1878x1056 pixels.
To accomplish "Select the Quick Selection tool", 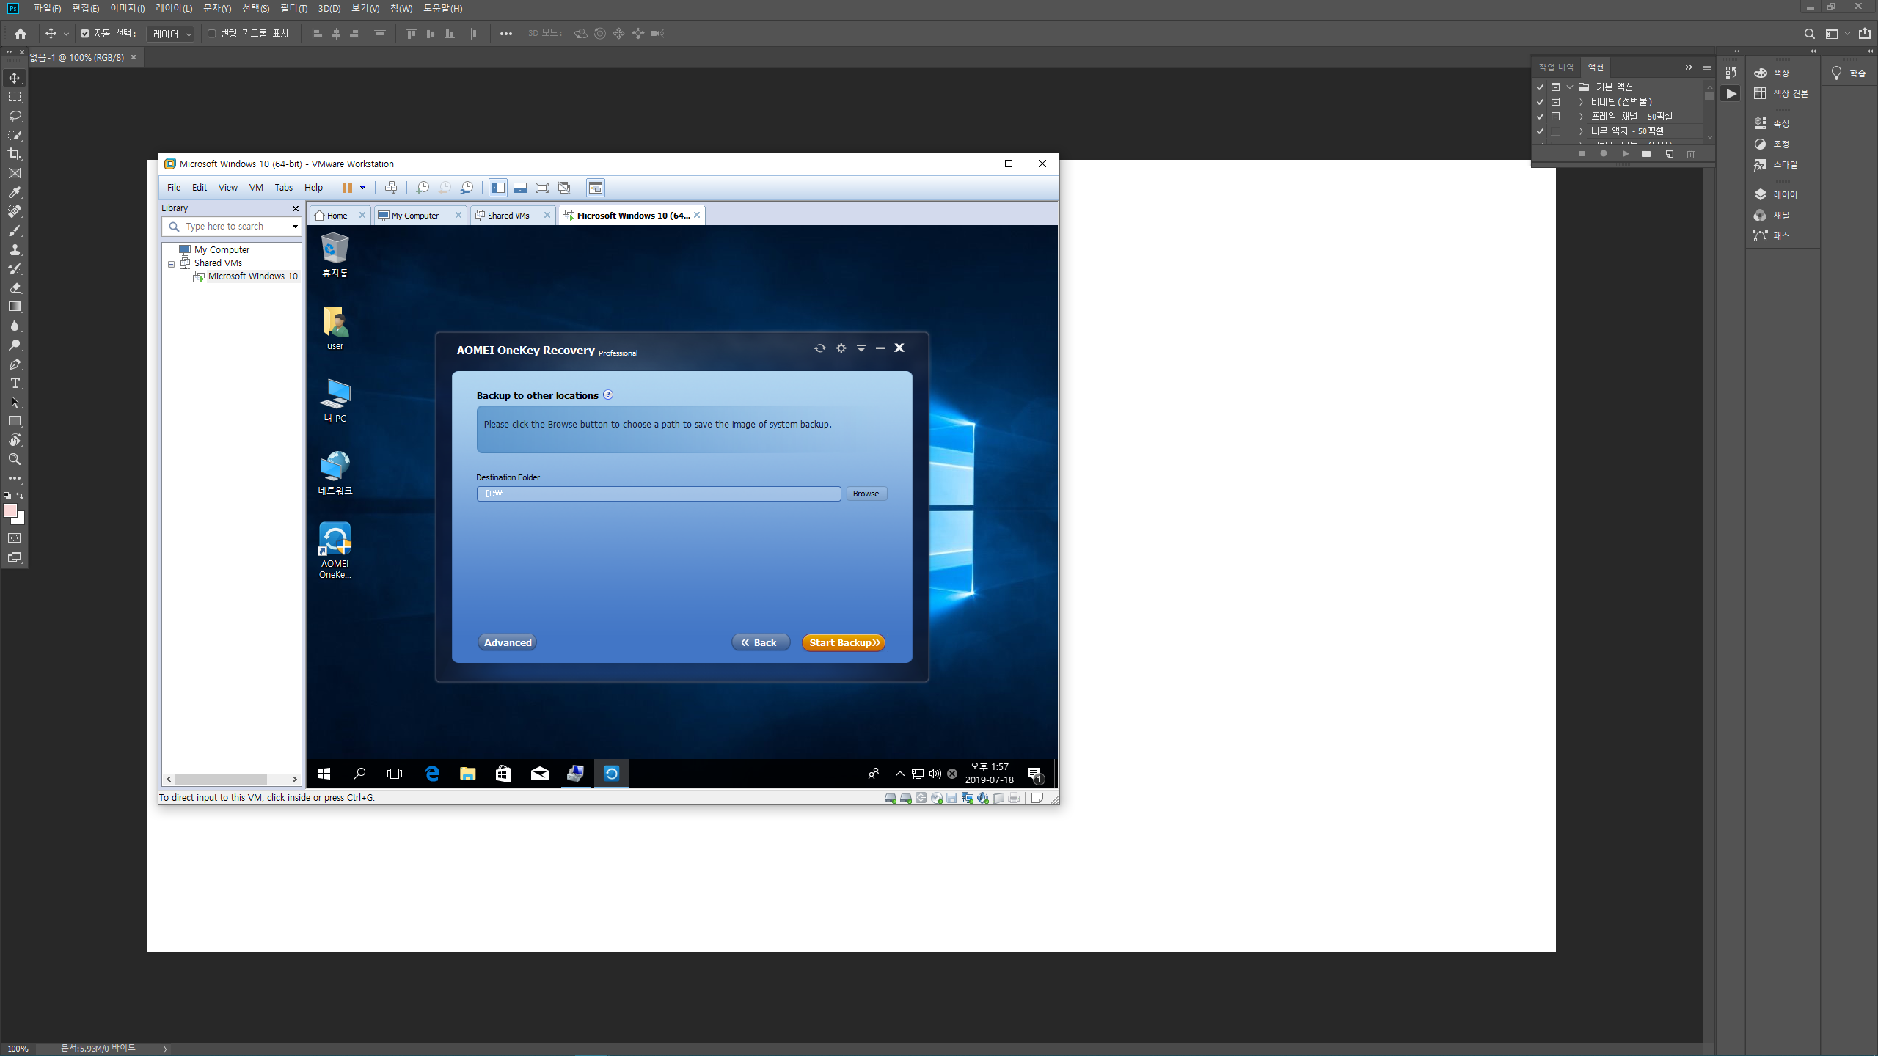I will [15, 135].
